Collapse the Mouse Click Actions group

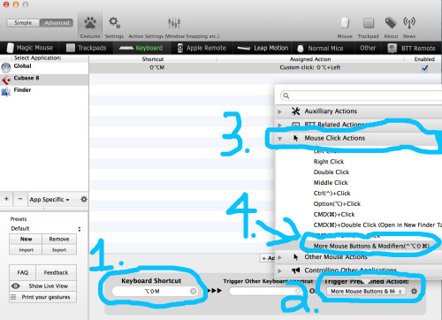point(280,138)
